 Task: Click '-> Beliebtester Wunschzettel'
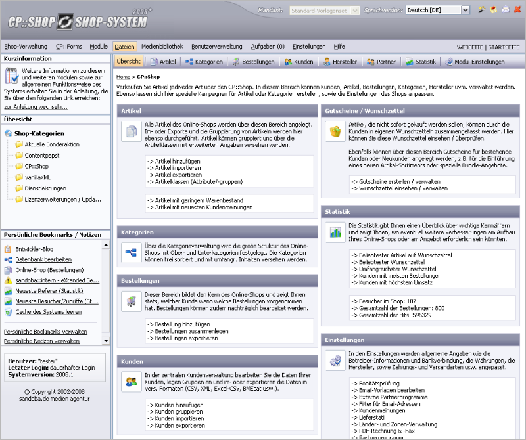coord(388,262)
